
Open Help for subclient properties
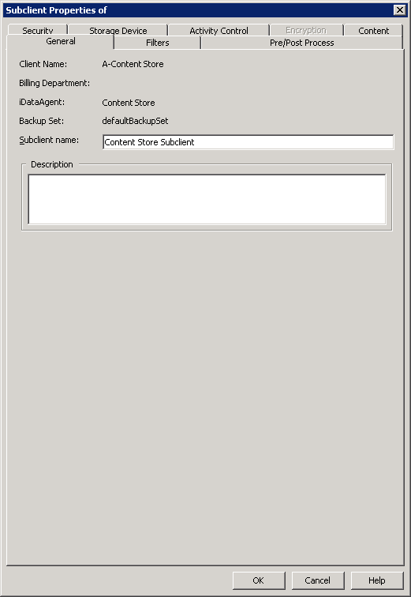[x=377, y=580]
